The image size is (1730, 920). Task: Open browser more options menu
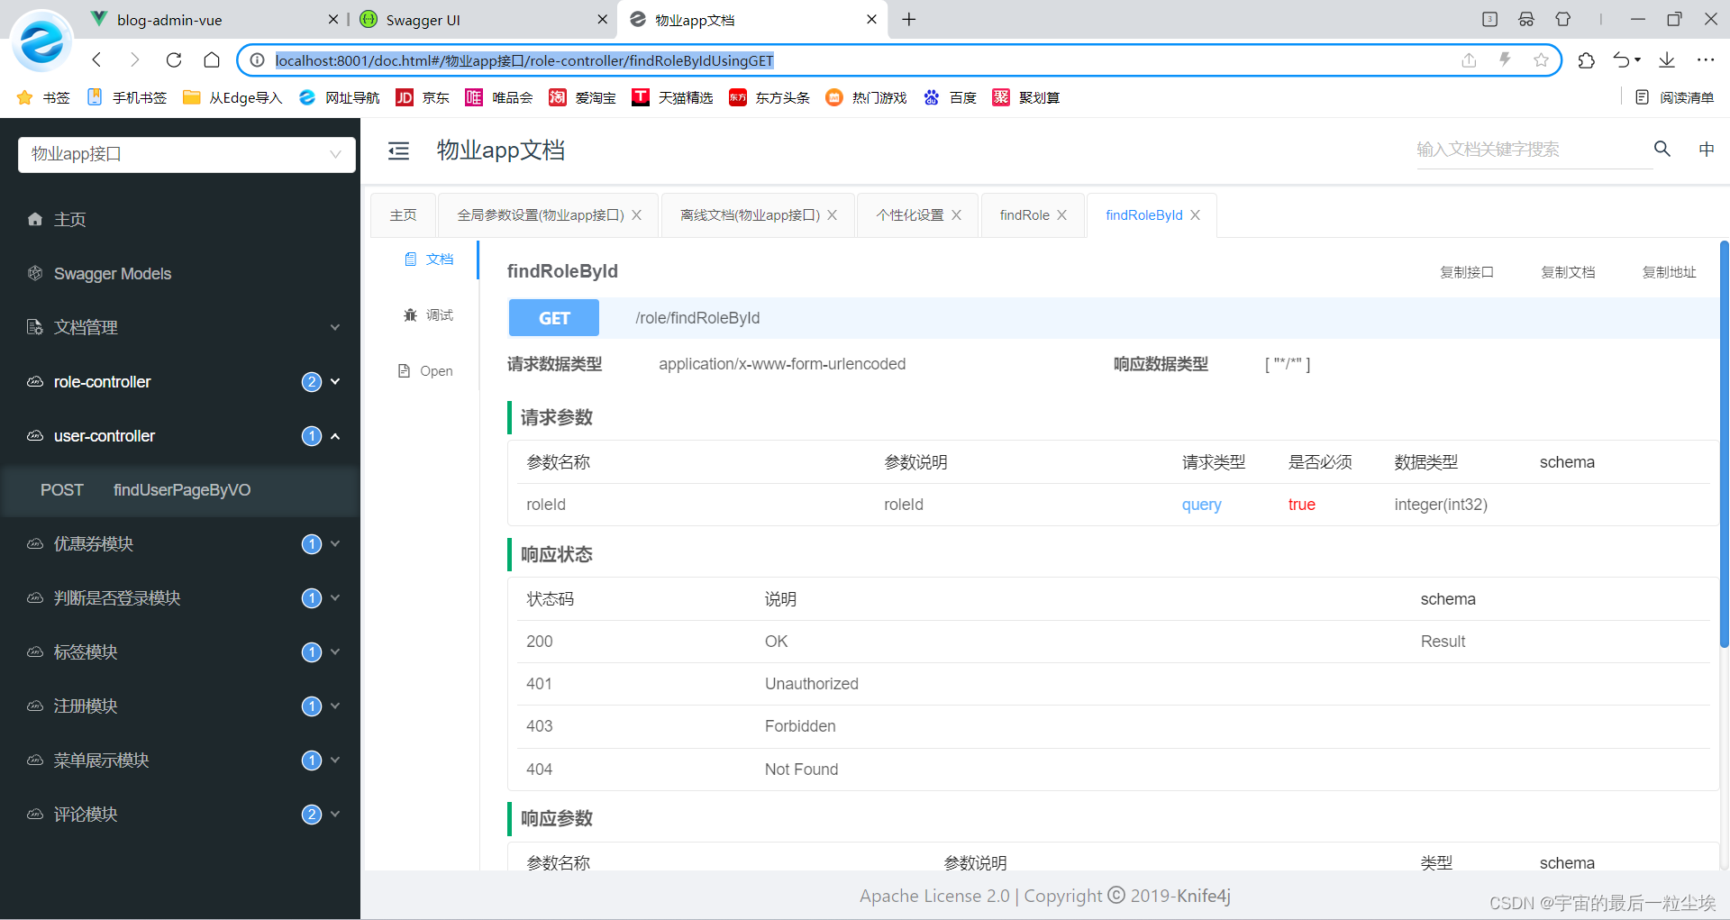point(1706,60)
